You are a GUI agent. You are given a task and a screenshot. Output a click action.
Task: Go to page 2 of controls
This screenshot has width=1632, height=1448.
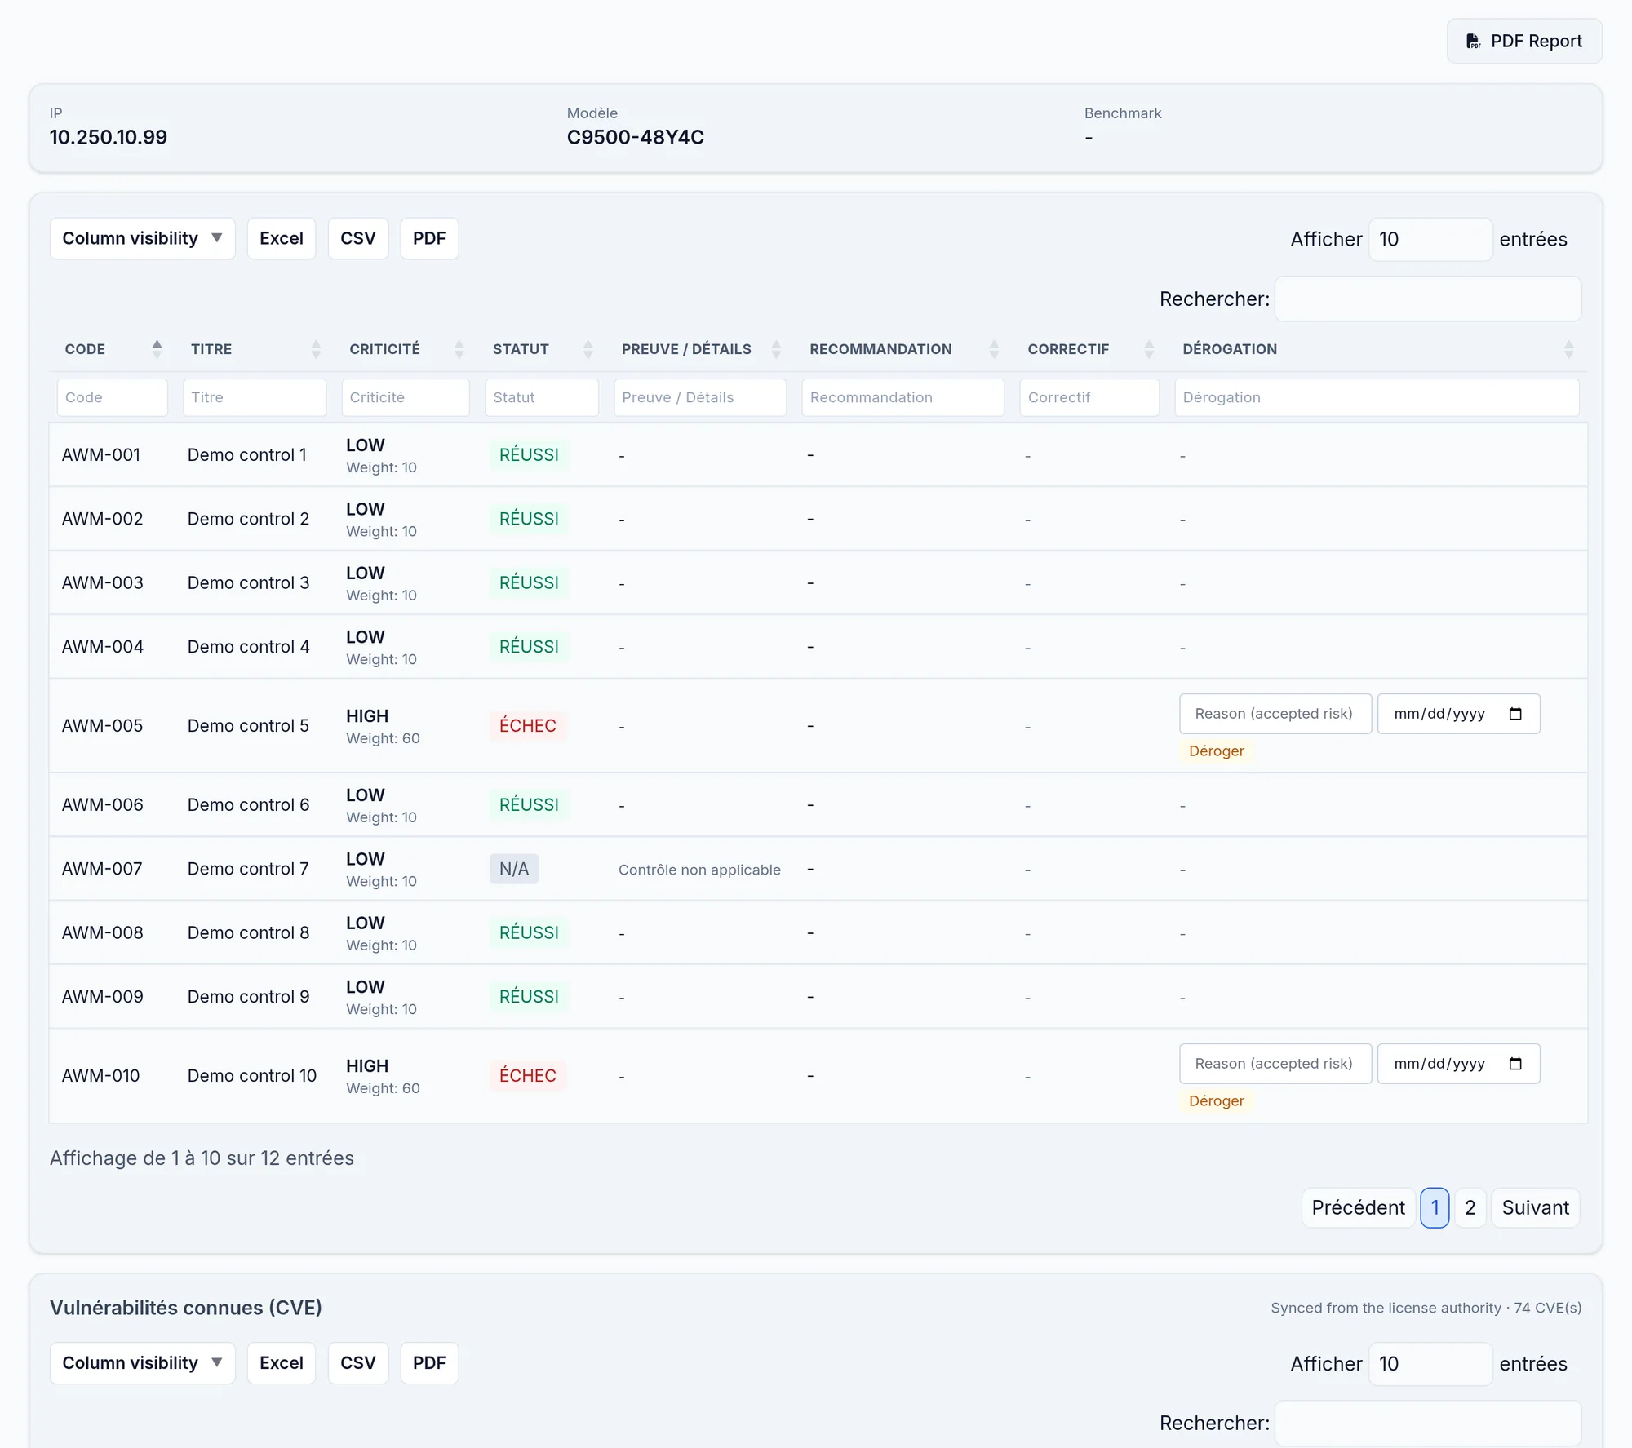1470,1207
